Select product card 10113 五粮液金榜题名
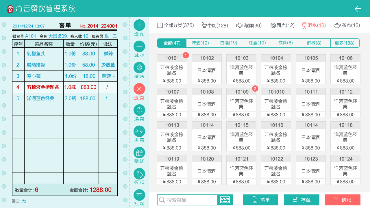The image size is (370, 208). pyautogui.click(x=172, y=136)
